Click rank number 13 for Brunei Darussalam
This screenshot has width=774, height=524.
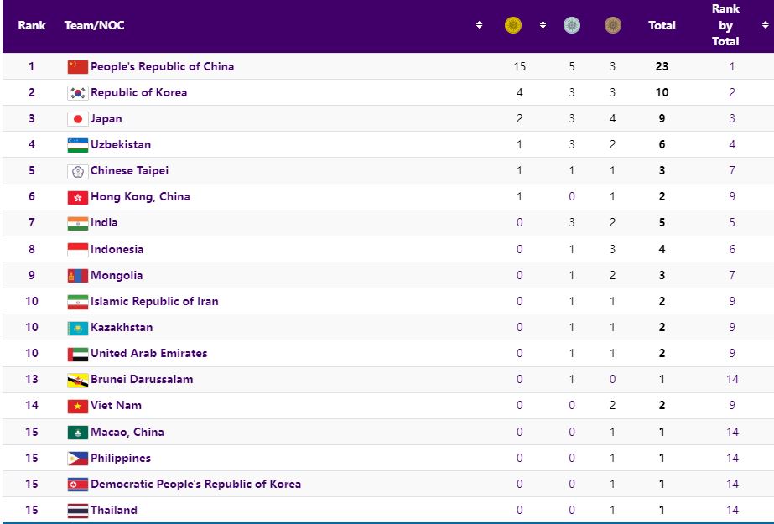coord(32,380)
